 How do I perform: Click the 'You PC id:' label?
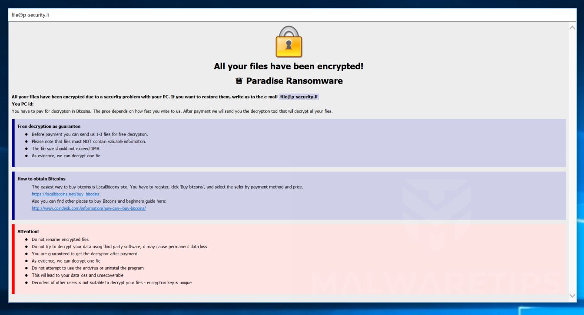tap(23, 104)
